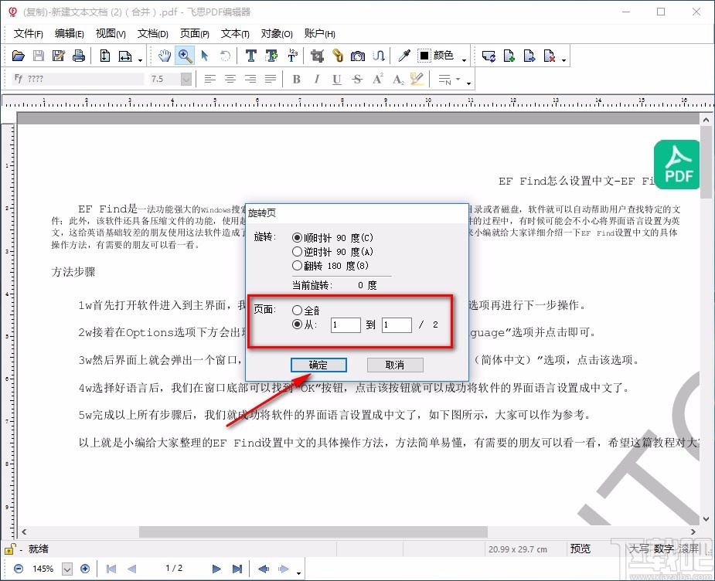Open the 页面(P) menu
This screenshot has height=581, width=715.
click(x=194, y=33)
